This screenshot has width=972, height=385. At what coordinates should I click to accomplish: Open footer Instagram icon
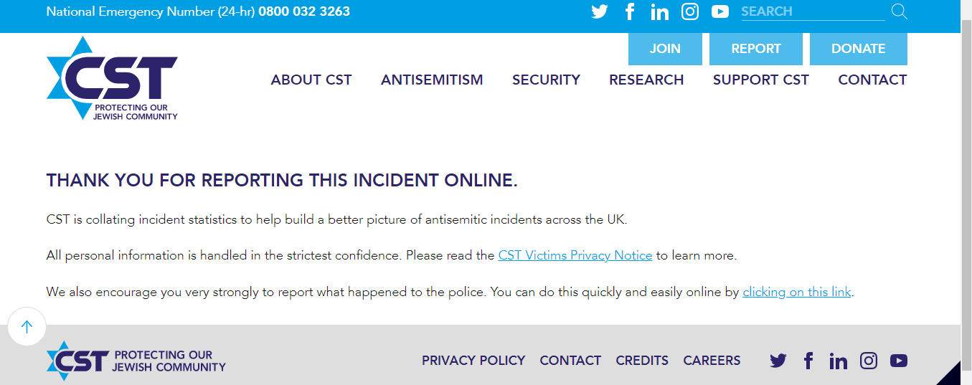click(869, 361)
